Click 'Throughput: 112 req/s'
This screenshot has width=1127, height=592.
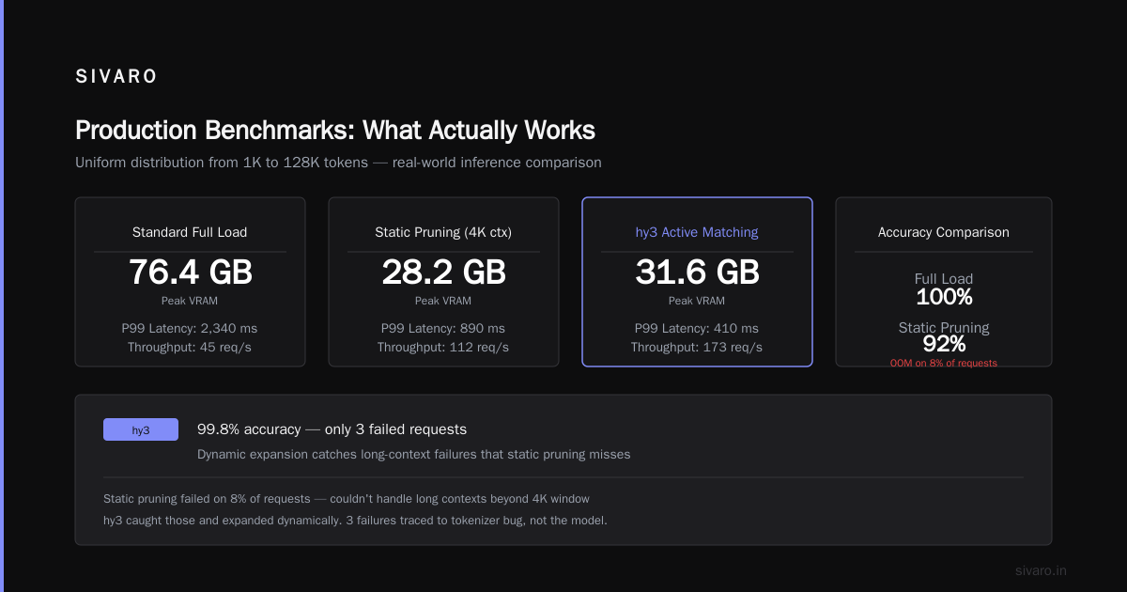[443, 348]
